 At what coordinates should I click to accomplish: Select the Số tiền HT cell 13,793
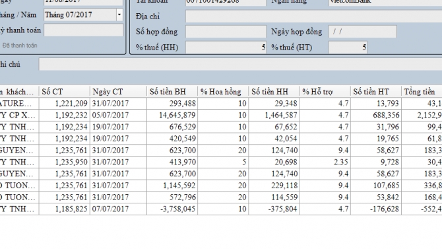pos(376,104)
